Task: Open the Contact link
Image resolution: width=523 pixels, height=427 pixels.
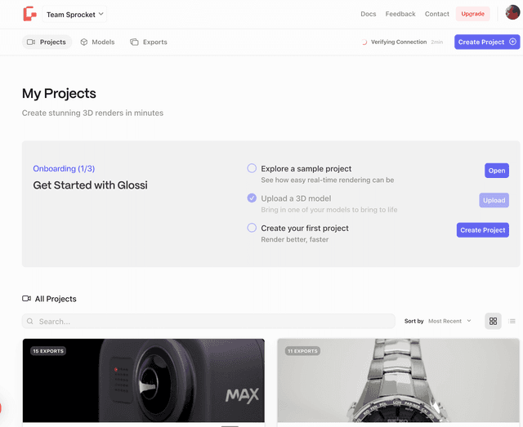Action: pyautogui.click(x=436, y=14)
